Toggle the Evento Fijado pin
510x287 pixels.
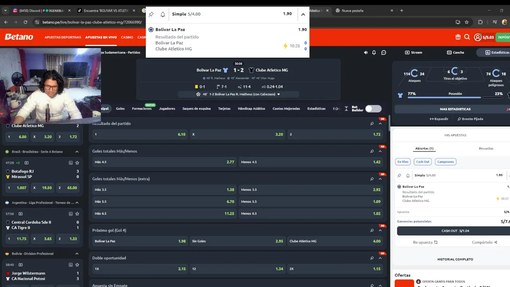[x=470, y=119]
